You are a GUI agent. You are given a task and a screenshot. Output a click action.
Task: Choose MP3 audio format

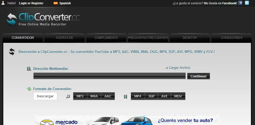(80, 96)
